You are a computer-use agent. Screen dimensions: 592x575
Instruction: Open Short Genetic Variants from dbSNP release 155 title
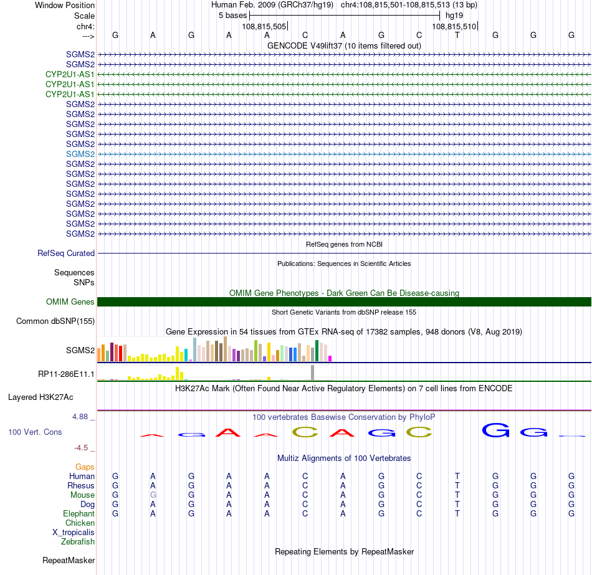coord(344,312)
